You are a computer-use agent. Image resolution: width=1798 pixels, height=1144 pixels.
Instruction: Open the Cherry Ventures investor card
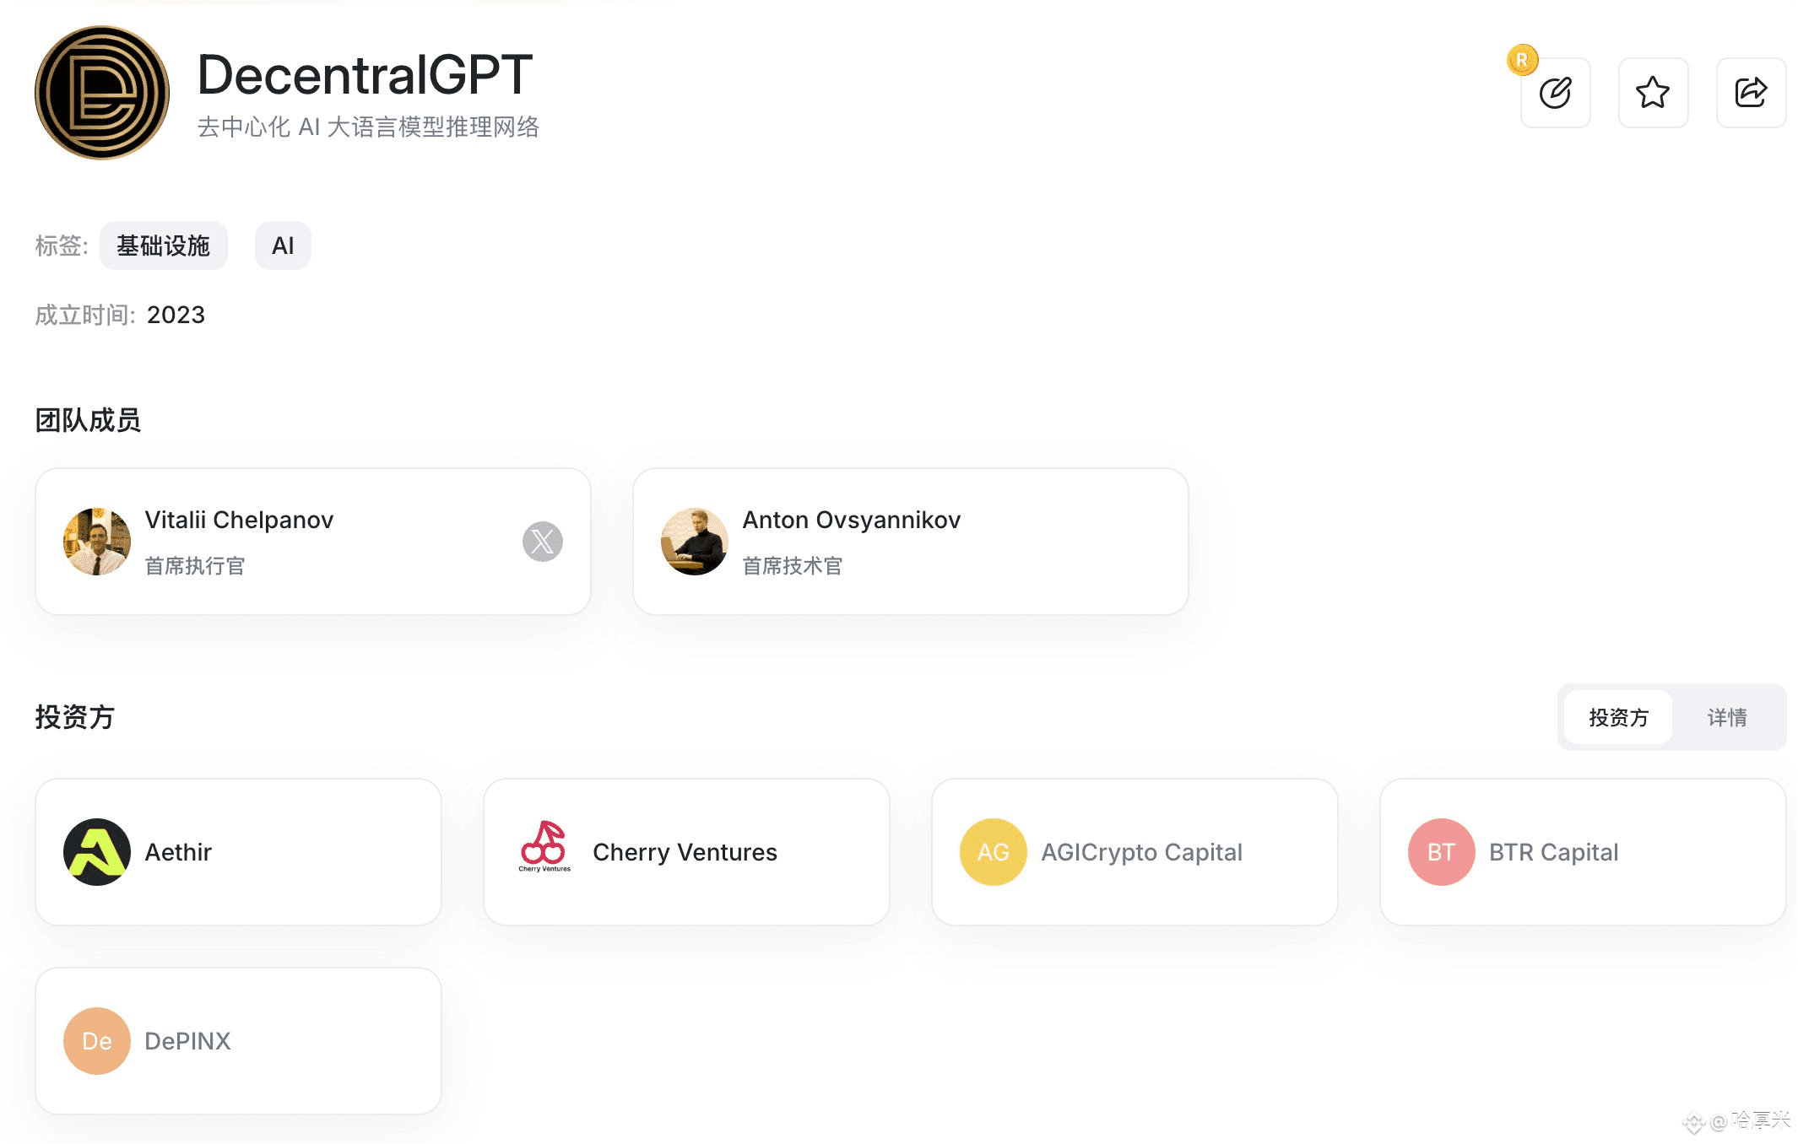coord(686,852)
